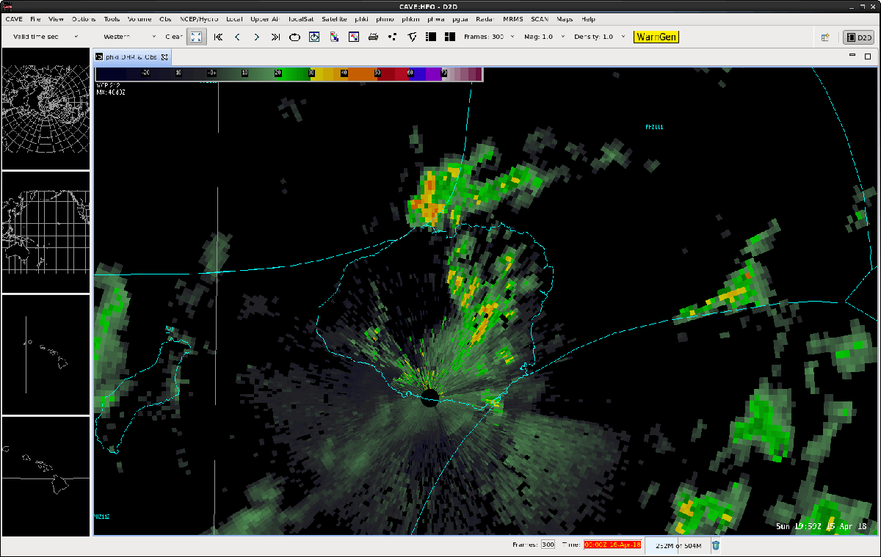Viewport: 881px width, 557px height.
Task: Click the triangle outline toolbar icon
Action: click(412, 37)
